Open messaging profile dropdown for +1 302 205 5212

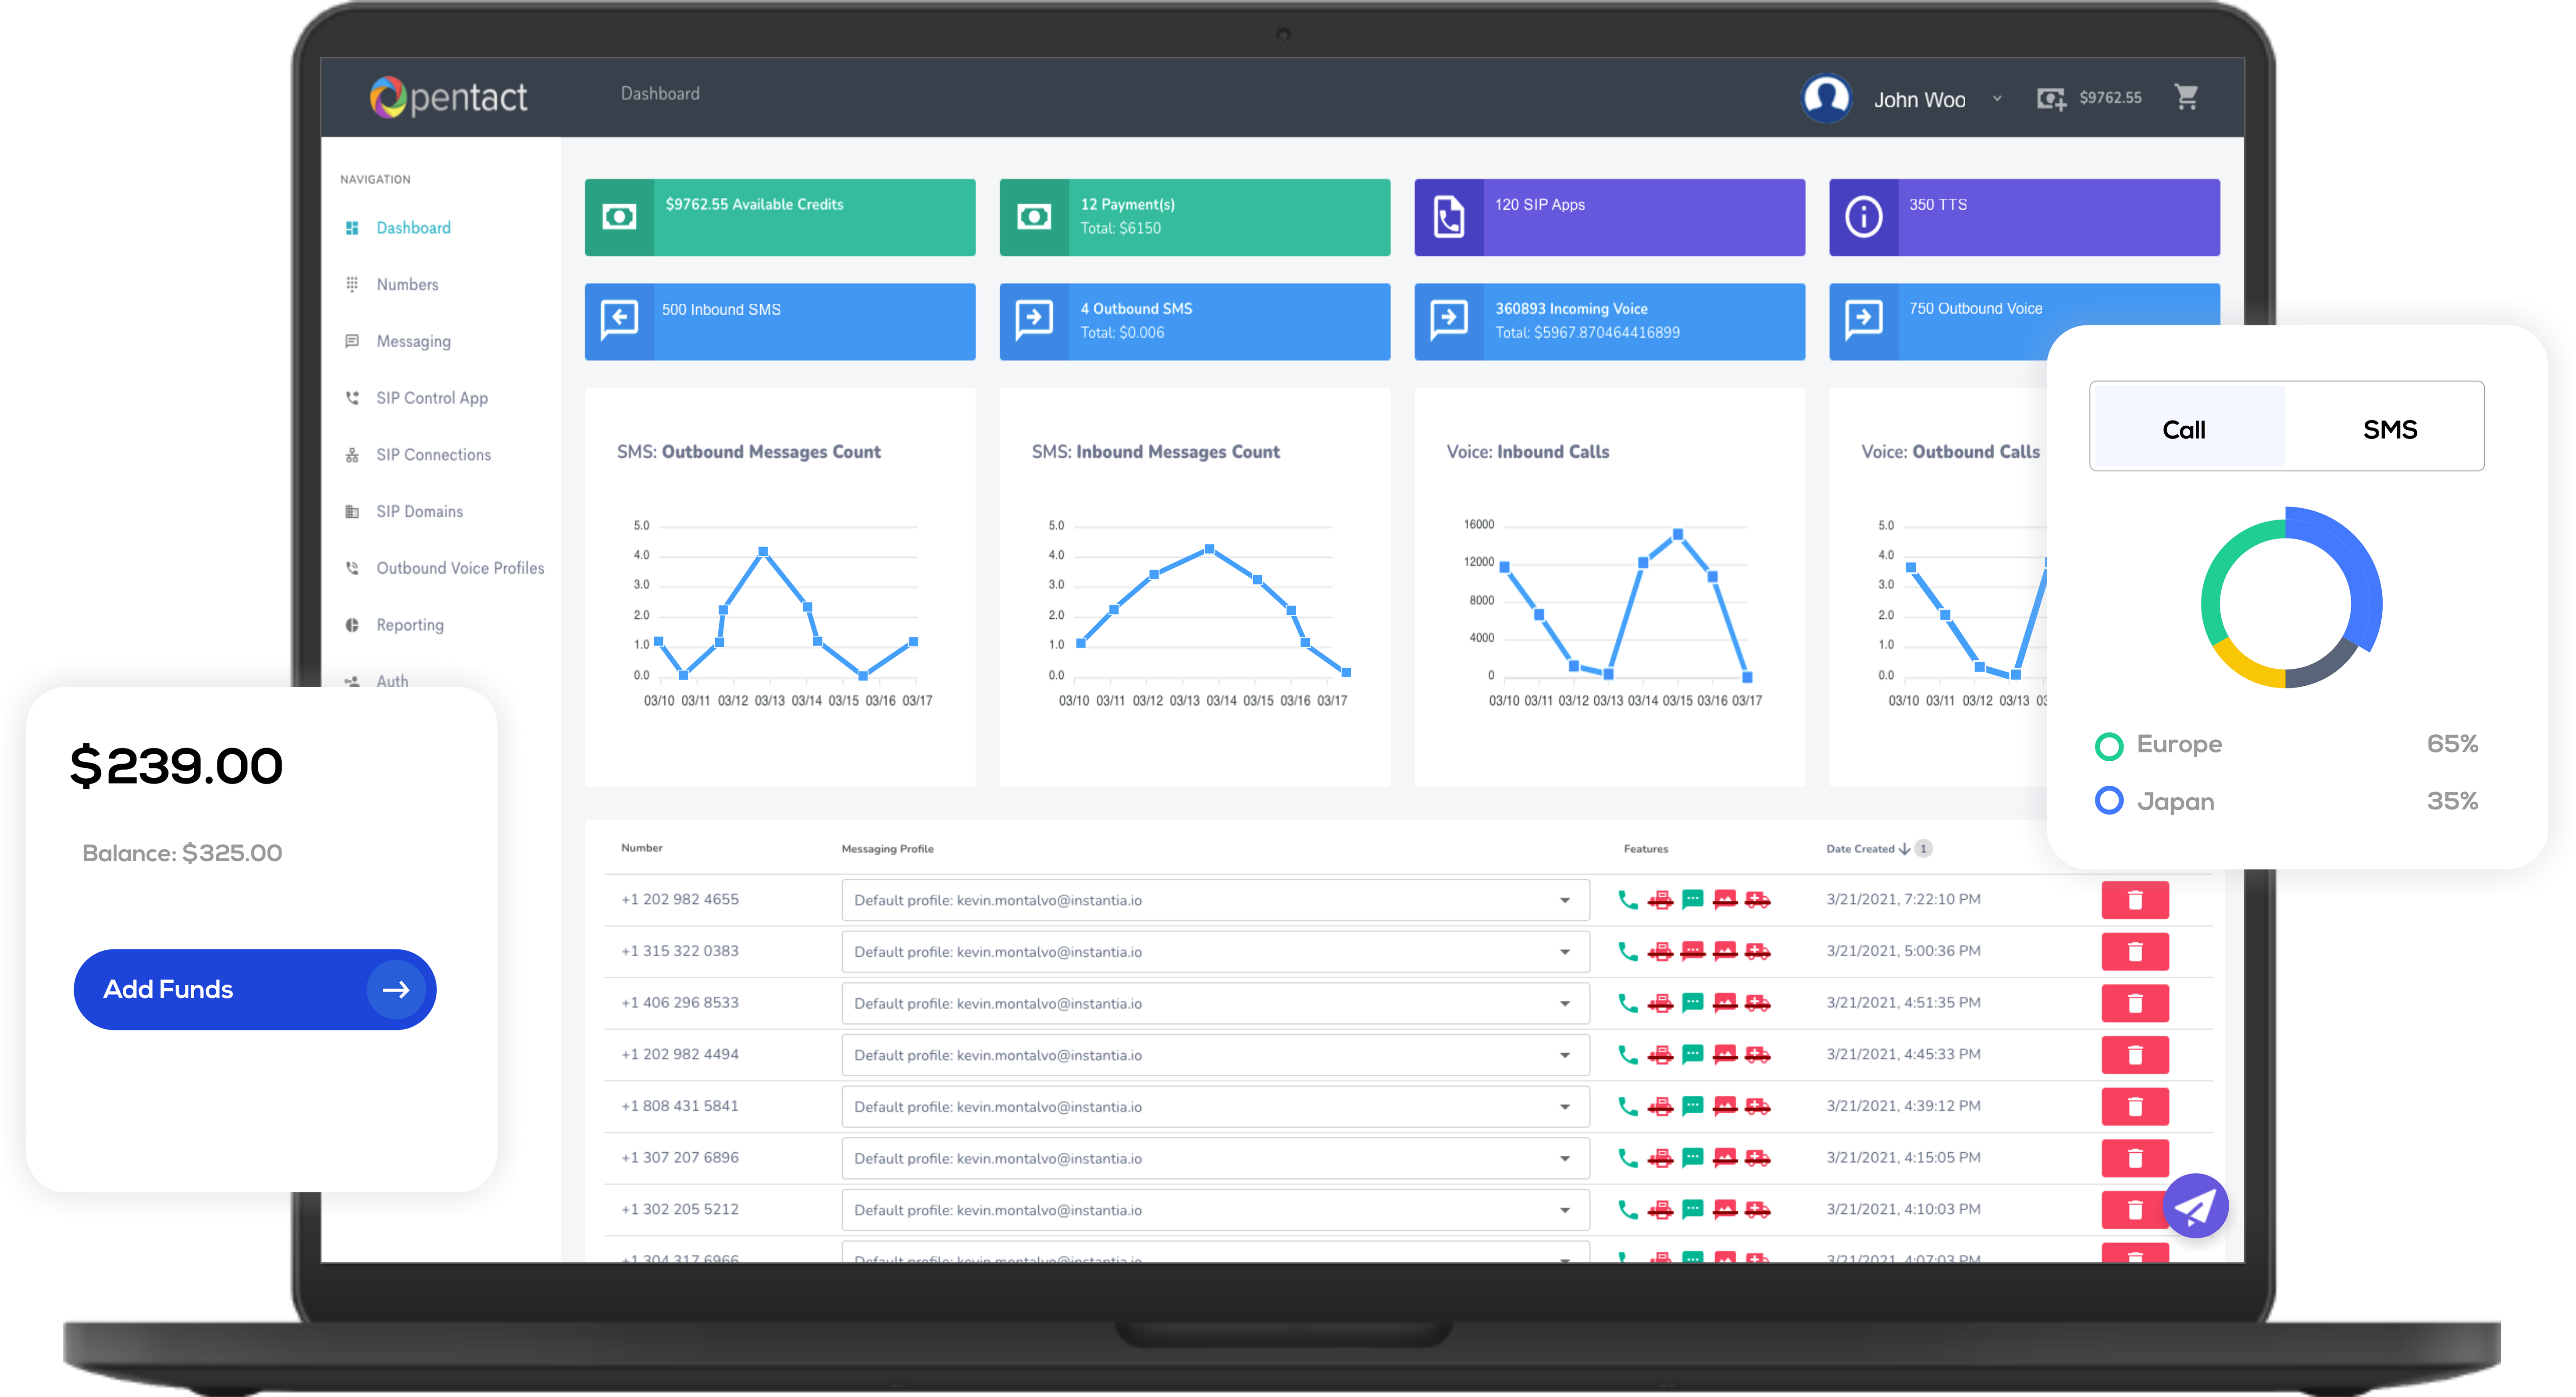pyautogui.click(x=1215, y=1210)
